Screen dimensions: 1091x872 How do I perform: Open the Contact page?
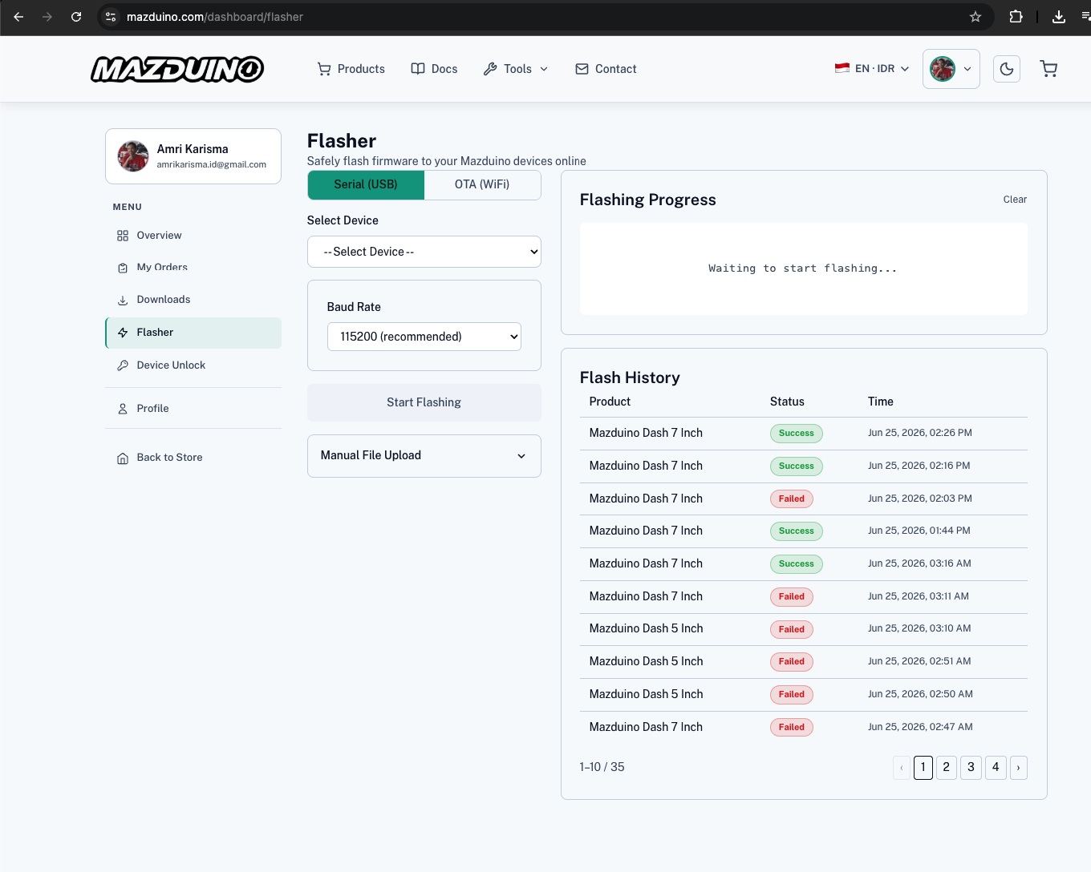click(x=606, y=69)
